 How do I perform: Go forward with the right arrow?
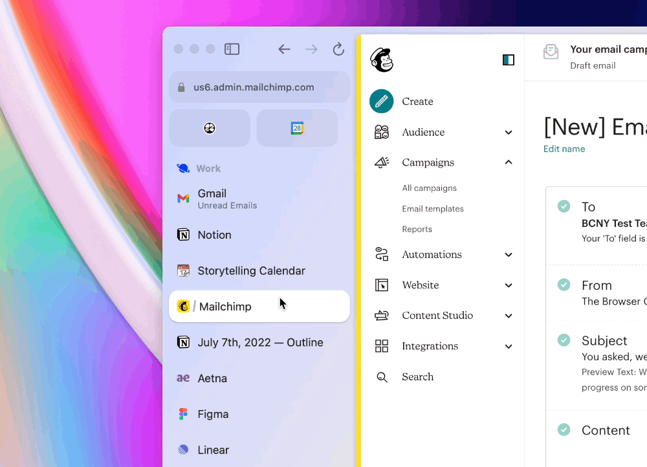point(312,50)
